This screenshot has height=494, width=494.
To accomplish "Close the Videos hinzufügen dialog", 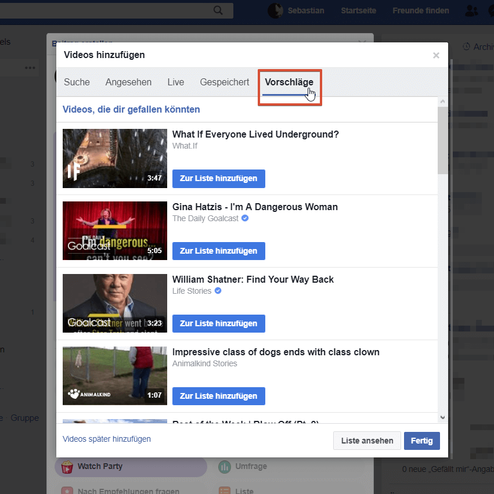I will pyautogui.click(x=436, y=56).
